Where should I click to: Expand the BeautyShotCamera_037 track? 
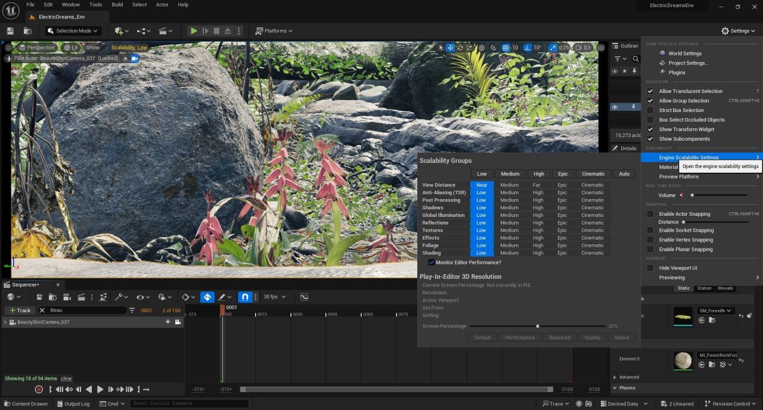tap(5, 322)
